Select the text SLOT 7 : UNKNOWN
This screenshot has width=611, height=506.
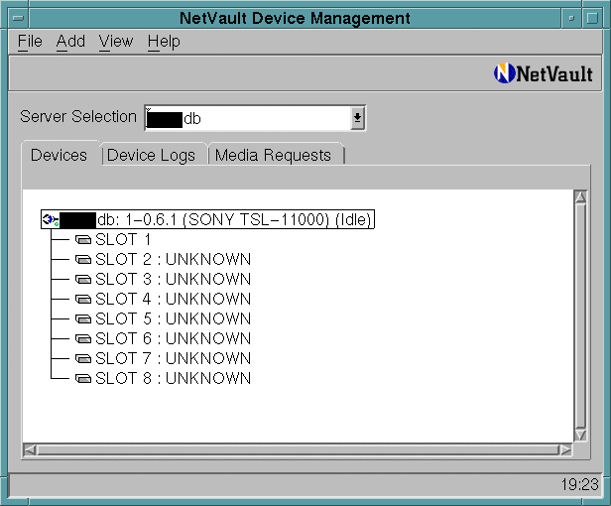coord(173,358)
